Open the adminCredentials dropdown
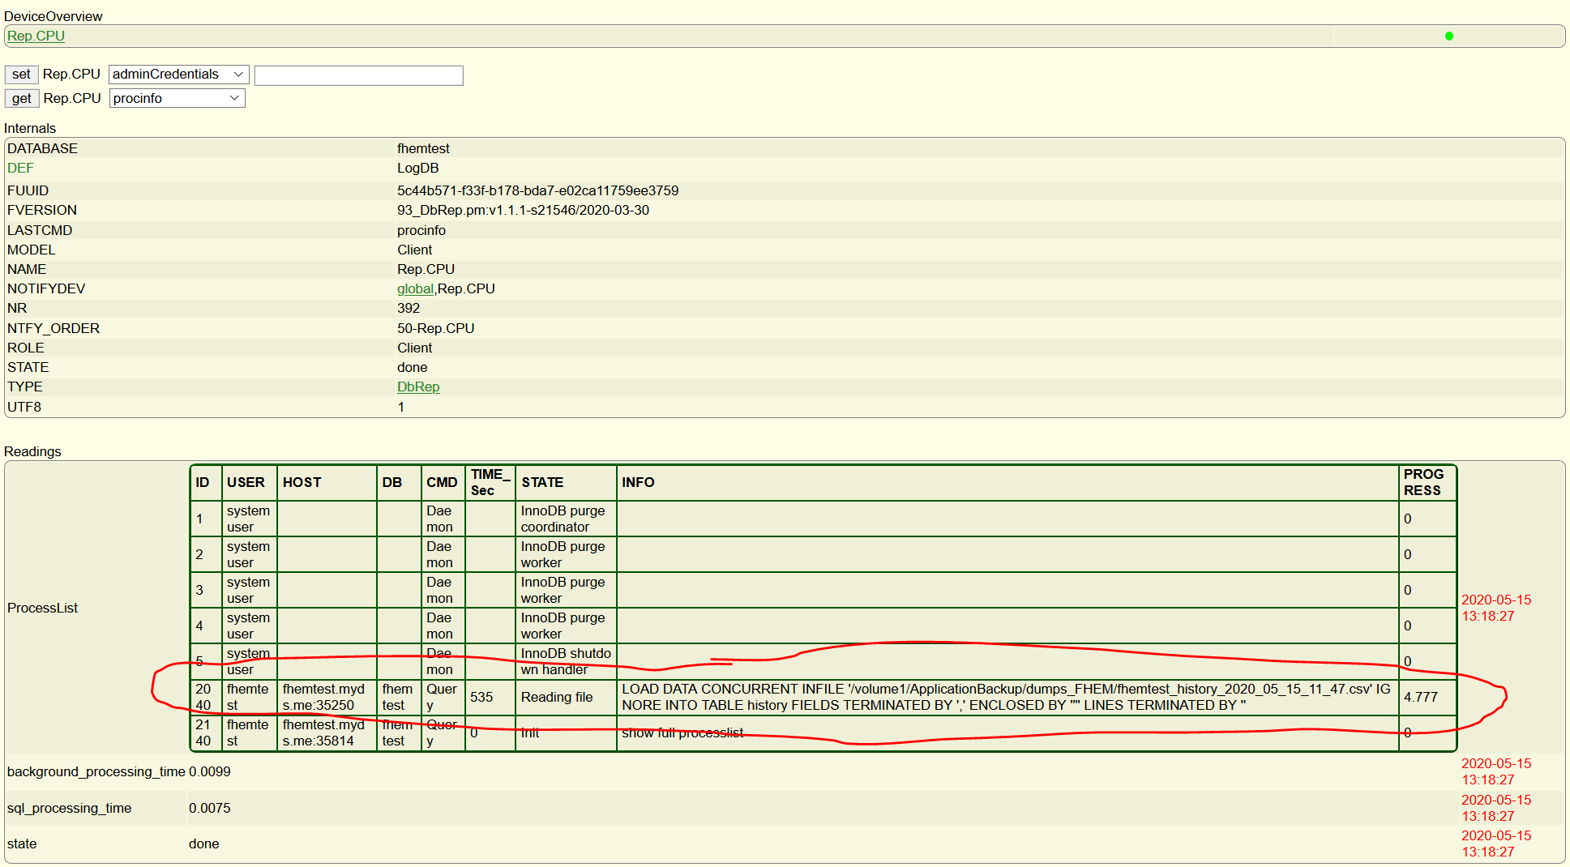This screenshot has width=1570, height=867. (178, 75)
